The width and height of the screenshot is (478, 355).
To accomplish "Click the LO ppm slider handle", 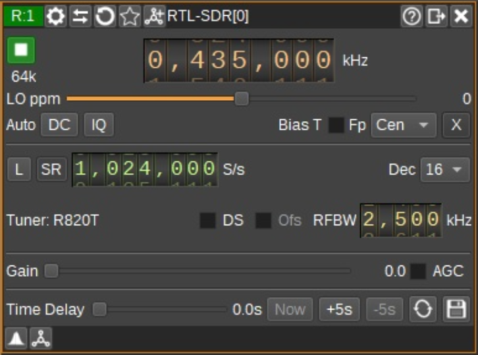I will (242, 99).
